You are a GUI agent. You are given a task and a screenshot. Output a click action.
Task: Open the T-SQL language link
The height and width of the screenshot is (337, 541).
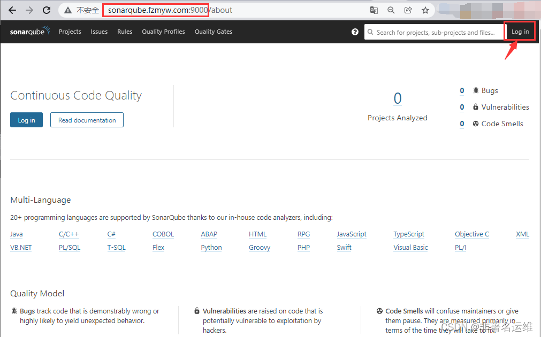tap(116, 247)
